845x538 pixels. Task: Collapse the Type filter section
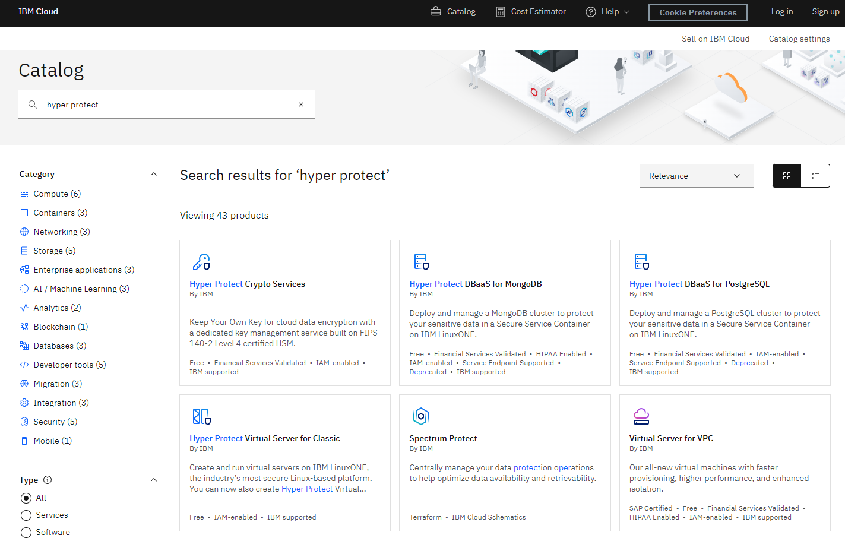[154, 480]
